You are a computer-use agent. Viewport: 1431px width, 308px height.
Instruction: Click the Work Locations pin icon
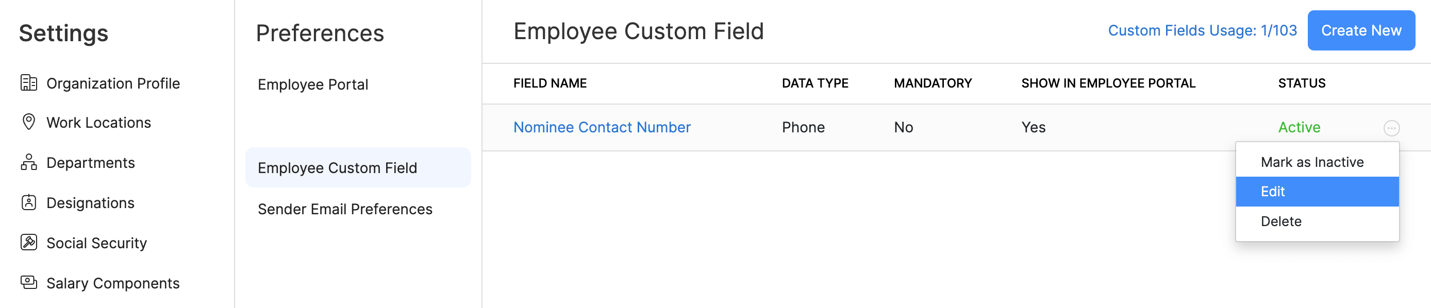(29, 122)
